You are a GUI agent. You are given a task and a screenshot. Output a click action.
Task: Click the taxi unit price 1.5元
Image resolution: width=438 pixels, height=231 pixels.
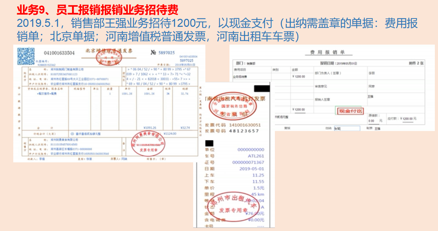click(x=259, y=188)
